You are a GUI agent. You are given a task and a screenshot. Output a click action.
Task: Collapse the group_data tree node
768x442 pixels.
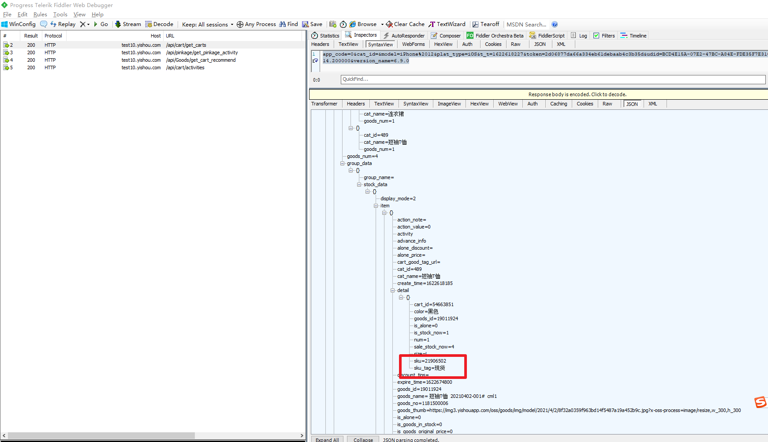tap(342, 163)
